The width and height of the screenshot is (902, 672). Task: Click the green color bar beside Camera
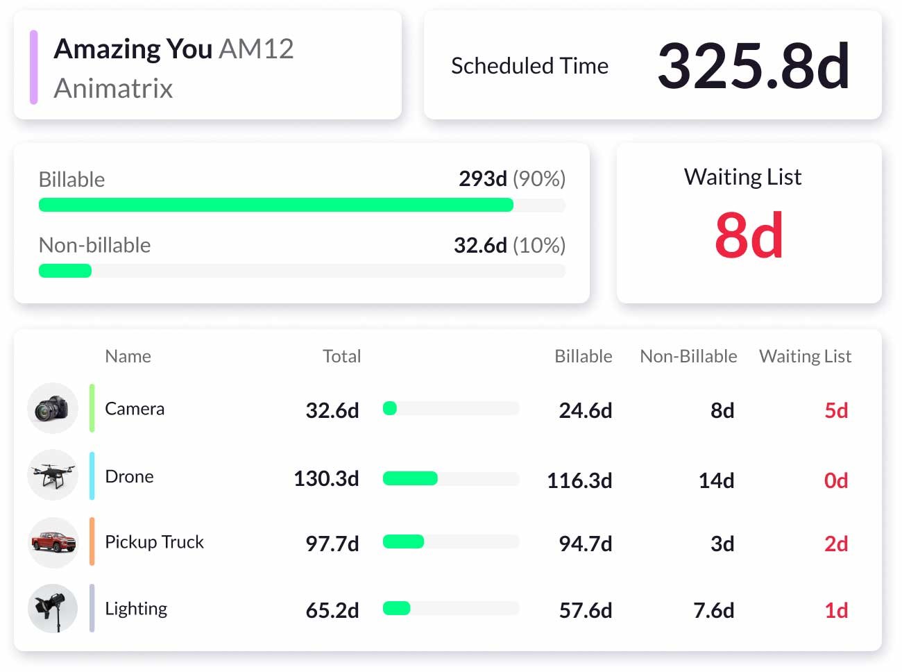[91, 408]
